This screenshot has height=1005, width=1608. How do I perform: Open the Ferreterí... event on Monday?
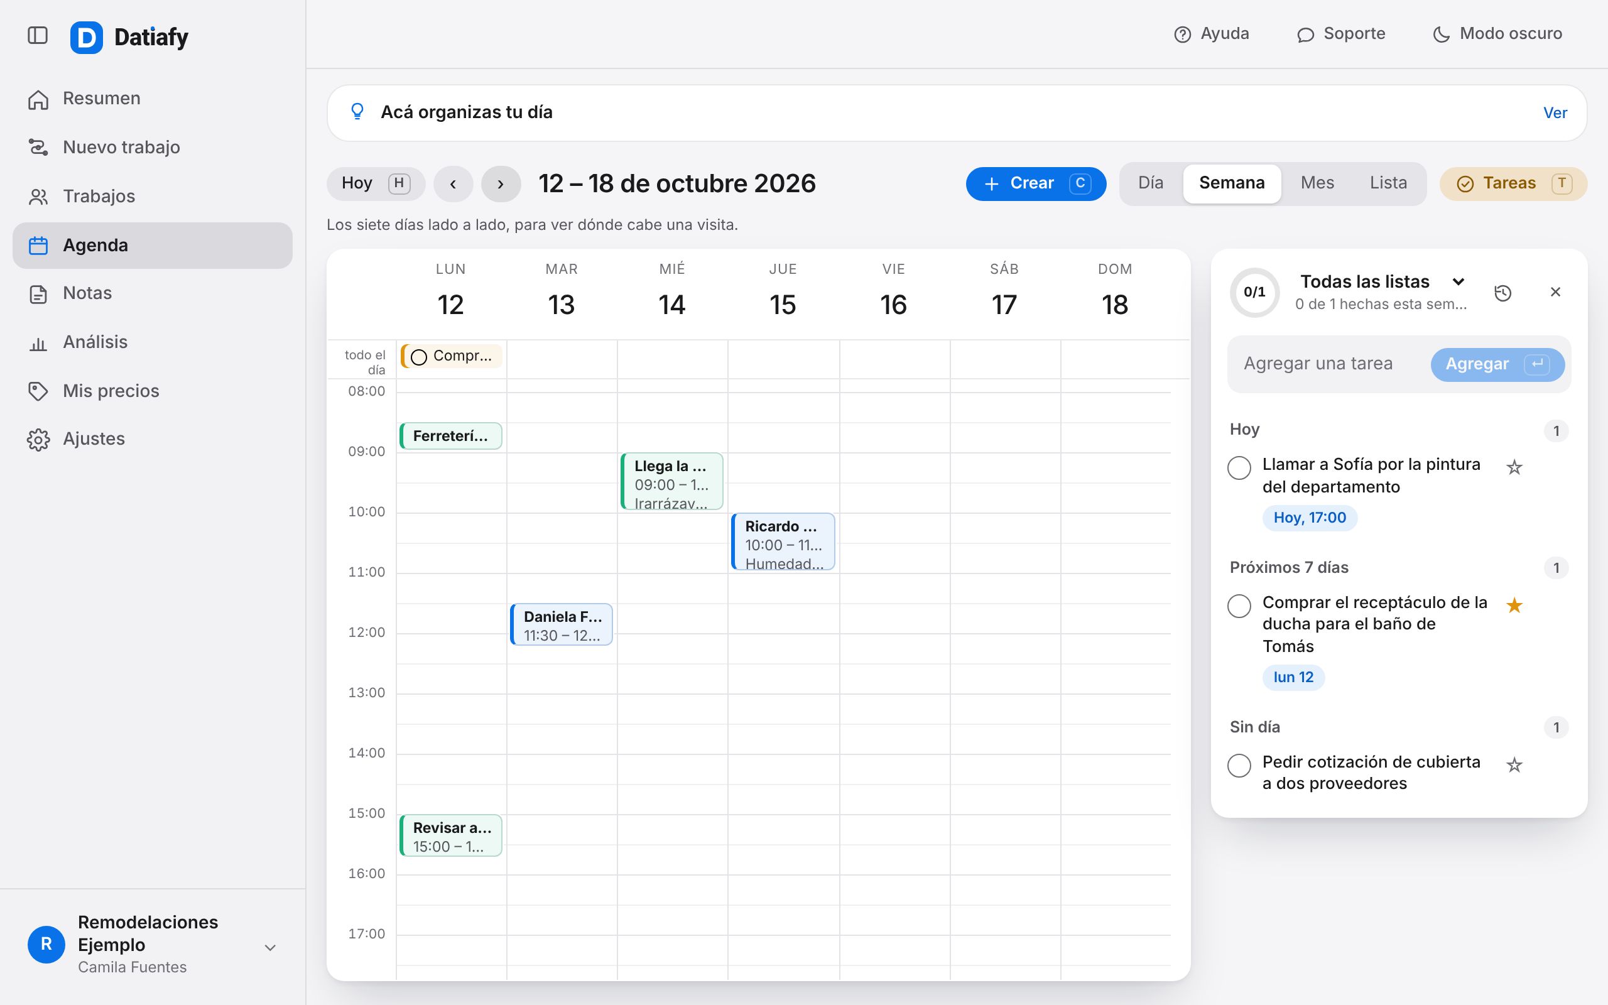point(450,437)
